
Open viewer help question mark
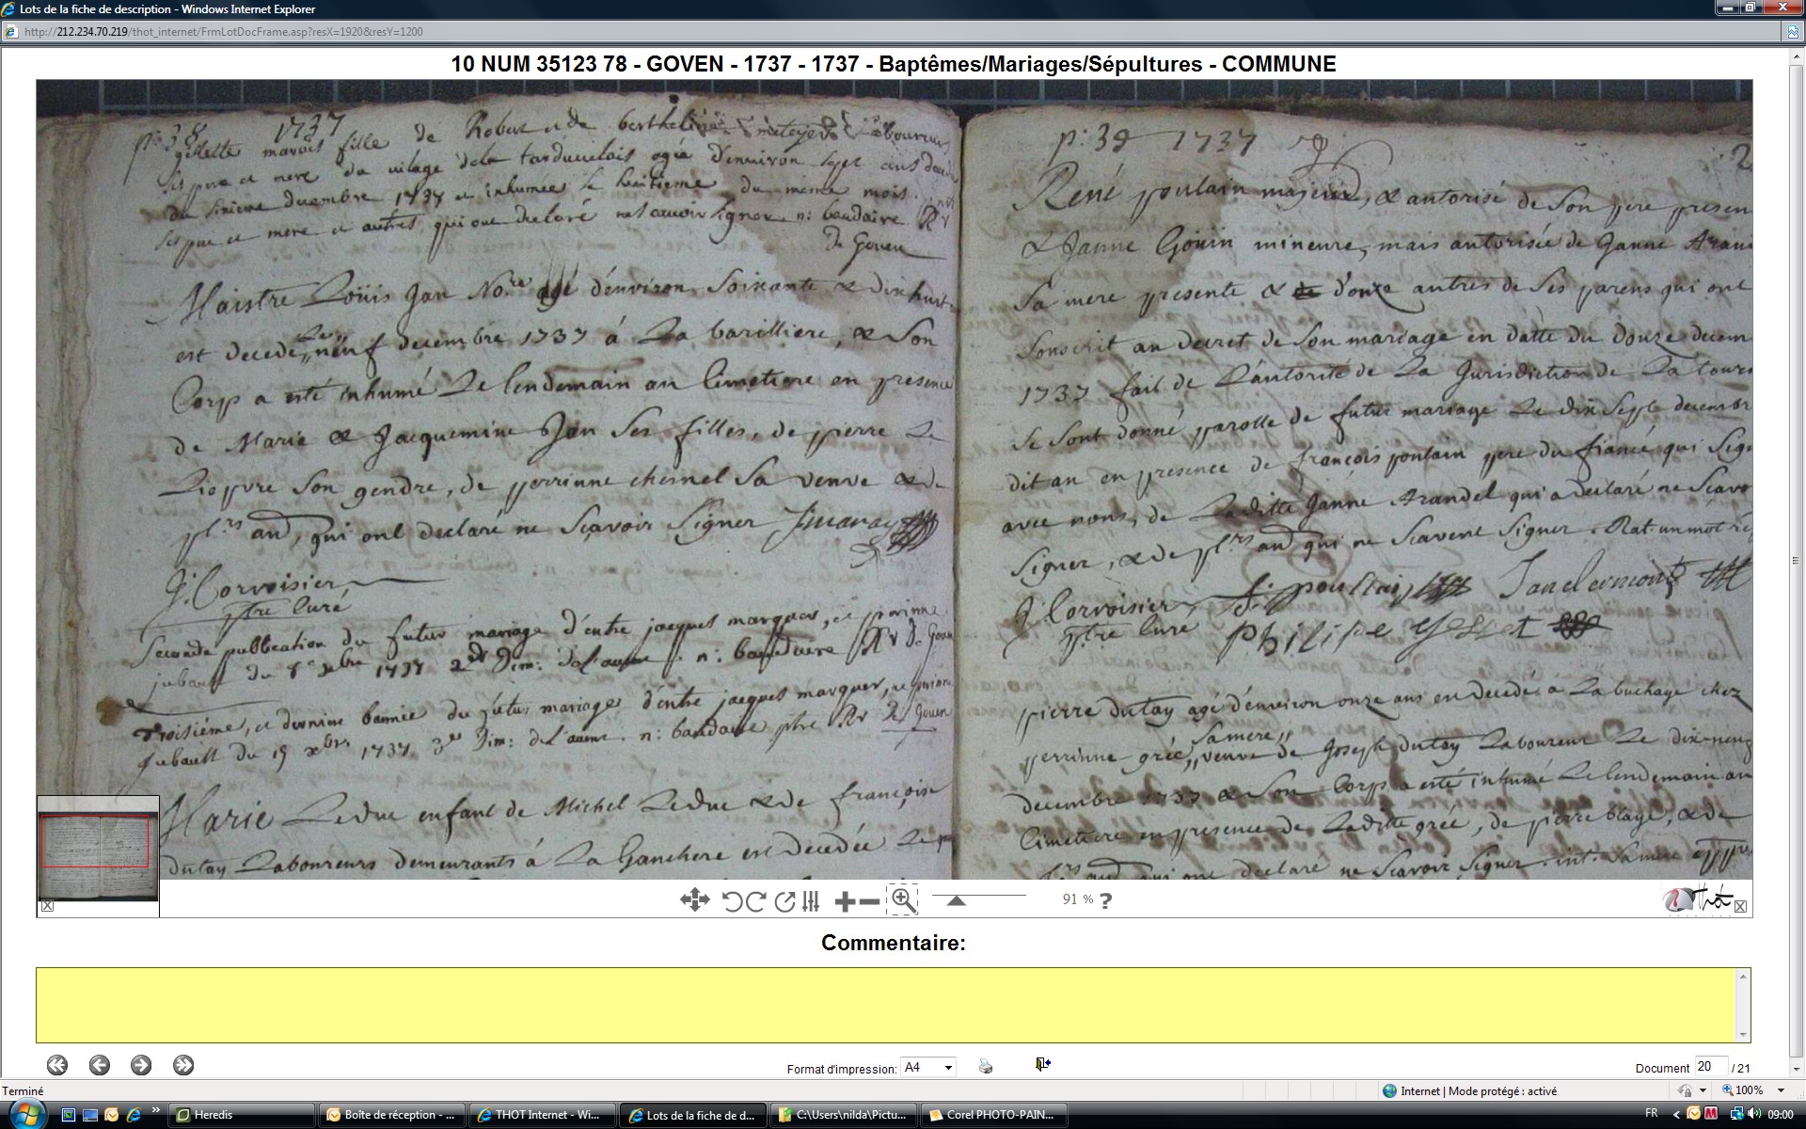[x=1105, y=900]
